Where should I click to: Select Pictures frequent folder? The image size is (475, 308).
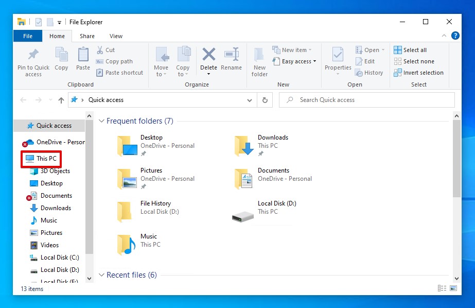pos(156,179)
